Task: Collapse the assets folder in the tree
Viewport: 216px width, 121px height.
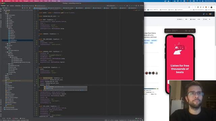Action: [4, 47]
